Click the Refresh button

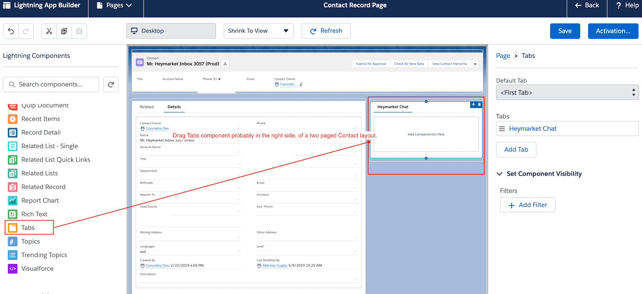point(326,31)
